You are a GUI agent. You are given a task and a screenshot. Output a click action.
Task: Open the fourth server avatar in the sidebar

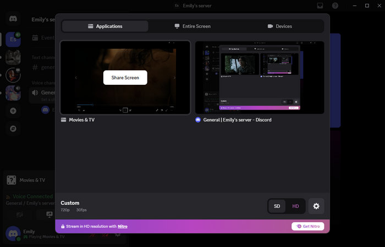click(13, 93)
